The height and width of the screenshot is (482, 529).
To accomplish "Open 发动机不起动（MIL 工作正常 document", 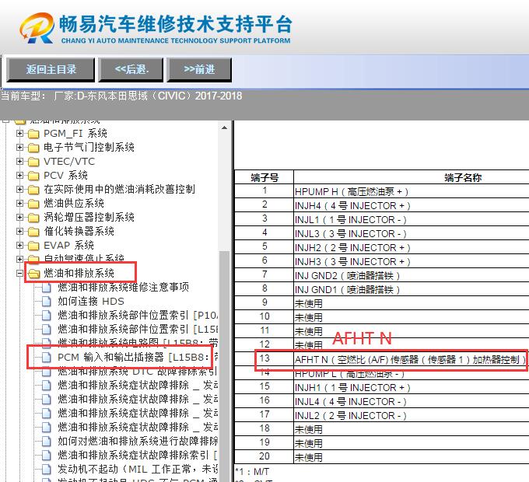I will pos(138,469).
